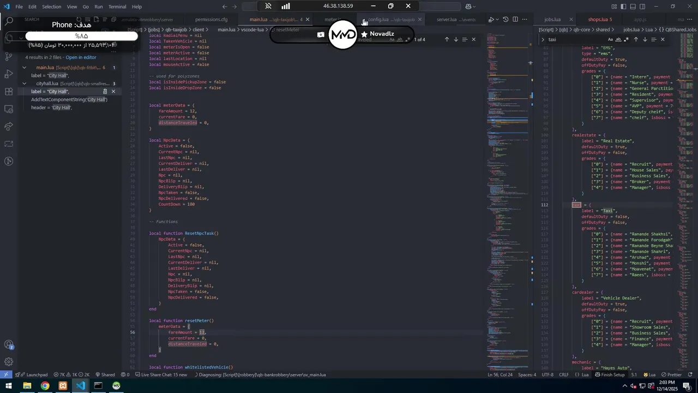Click Finish Setup in the status bar
Viewport: 698px width, 393px height.
coord(610,375)
